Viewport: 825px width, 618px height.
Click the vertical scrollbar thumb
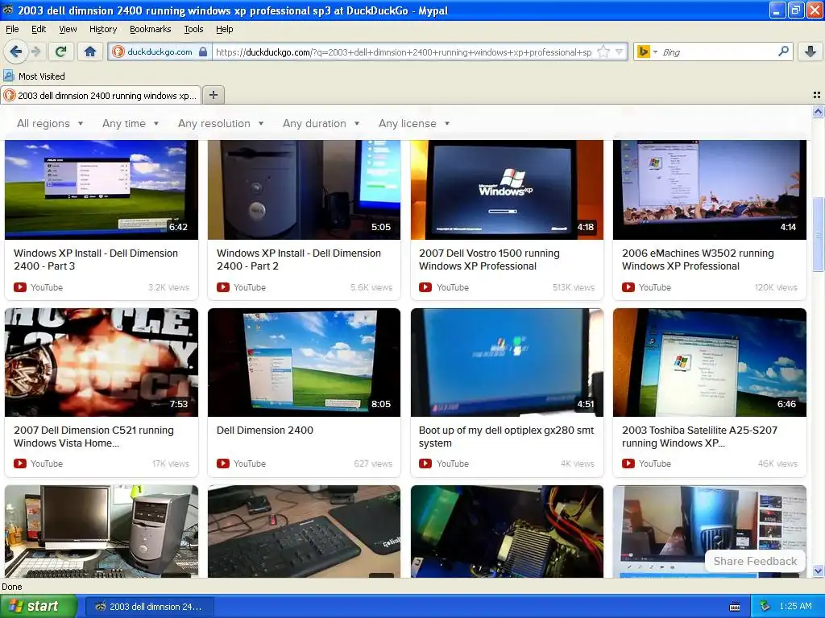click(818, 234)
